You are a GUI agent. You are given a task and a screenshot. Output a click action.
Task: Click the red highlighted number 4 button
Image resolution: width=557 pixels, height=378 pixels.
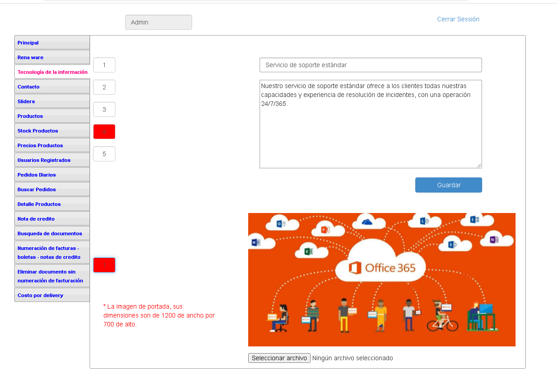(x=104, y=132)
